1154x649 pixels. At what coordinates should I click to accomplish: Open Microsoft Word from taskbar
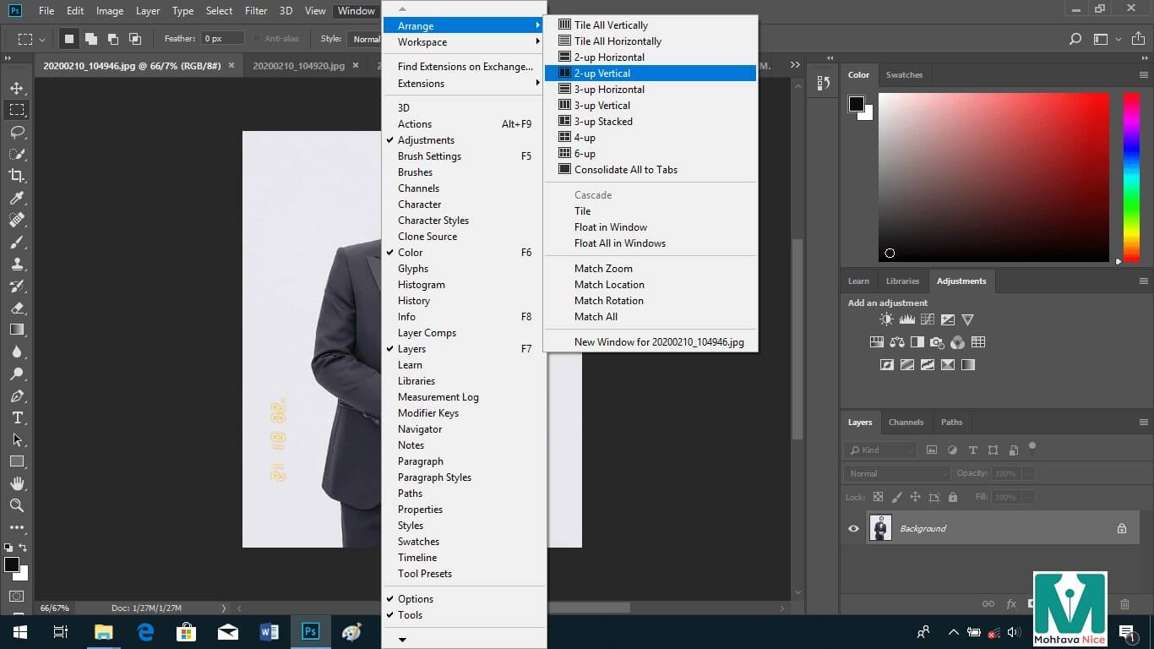tap(269, 632)
